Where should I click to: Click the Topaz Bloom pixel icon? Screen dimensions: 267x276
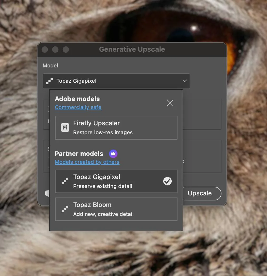(x=65, y=209)
